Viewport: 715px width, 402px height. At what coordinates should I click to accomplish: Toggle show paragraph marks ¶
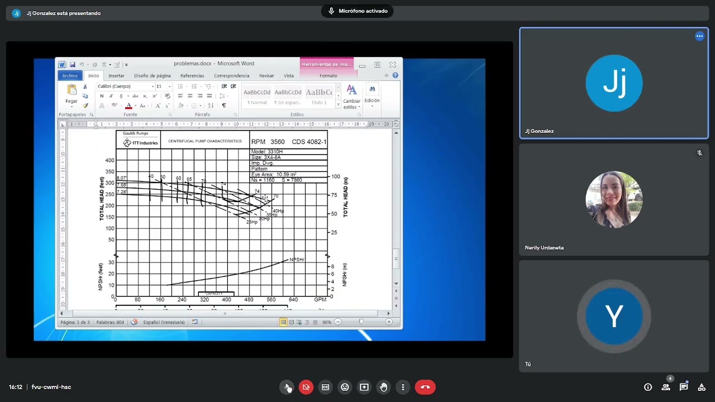click(x=224, y=106)
